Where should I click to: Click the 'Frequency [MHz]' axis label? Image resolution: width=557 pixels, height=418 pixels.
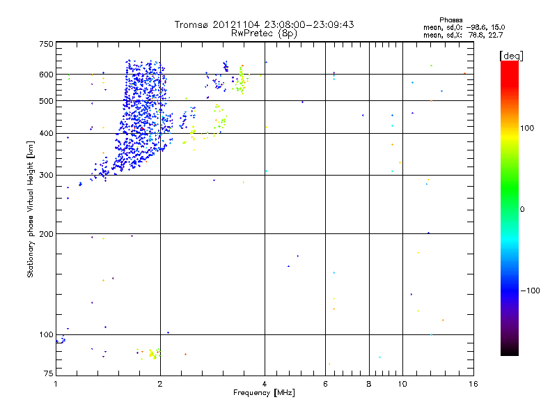tap(264, 393)
